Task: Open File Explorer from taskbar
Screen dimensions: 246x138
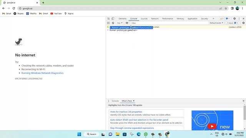Action: click(118, 134)
